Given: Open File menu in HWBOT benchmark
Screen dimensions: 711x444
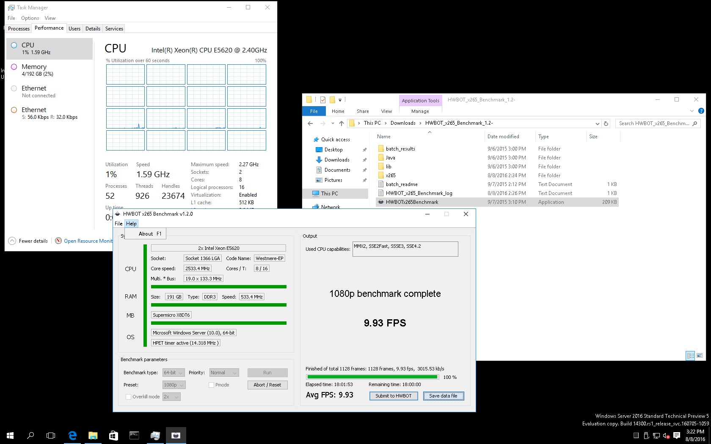Looking at the screenshot, I should [118, 224].
